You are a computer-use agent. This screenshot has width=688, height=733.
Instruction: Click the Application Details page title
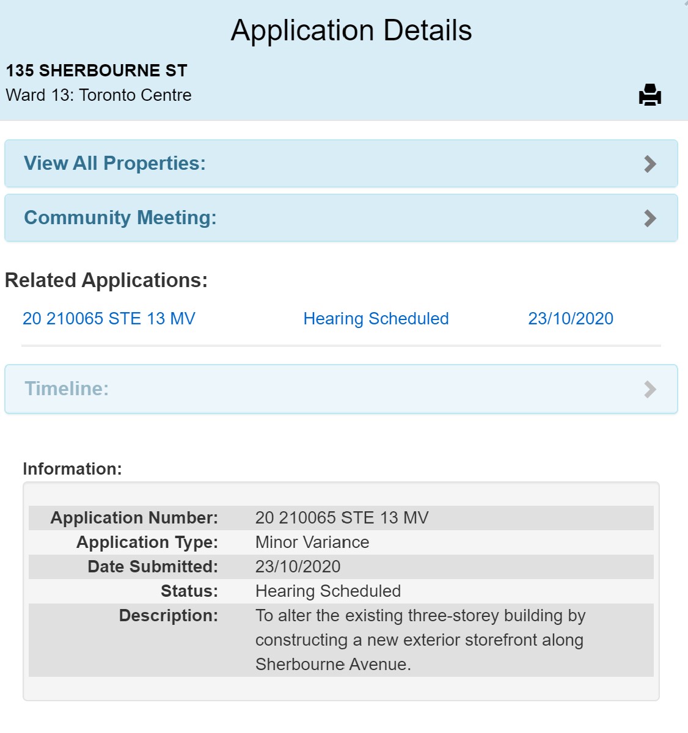pyautogui.click(x=351, y=30)
